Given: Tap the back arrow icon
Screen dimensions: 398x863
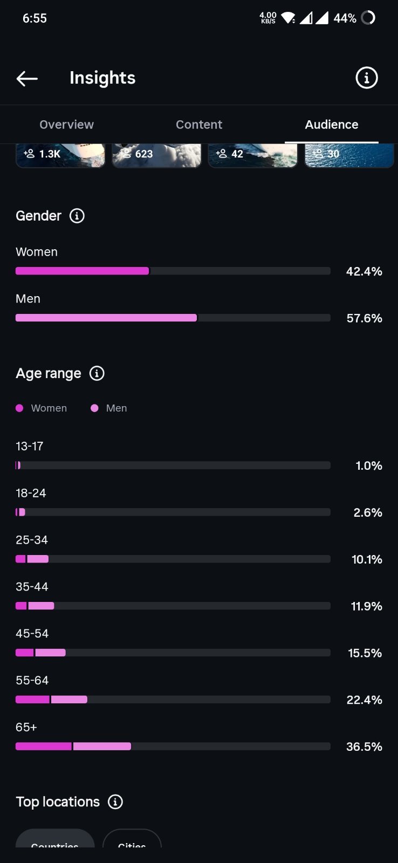Looking at the screenshot, I should [27, 79].
